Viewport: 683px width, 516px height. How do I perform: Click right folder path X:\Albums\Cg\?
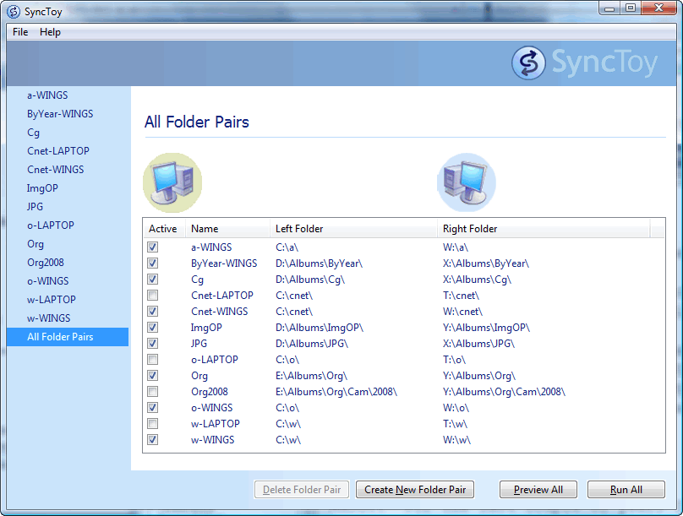tap(477, 280)
